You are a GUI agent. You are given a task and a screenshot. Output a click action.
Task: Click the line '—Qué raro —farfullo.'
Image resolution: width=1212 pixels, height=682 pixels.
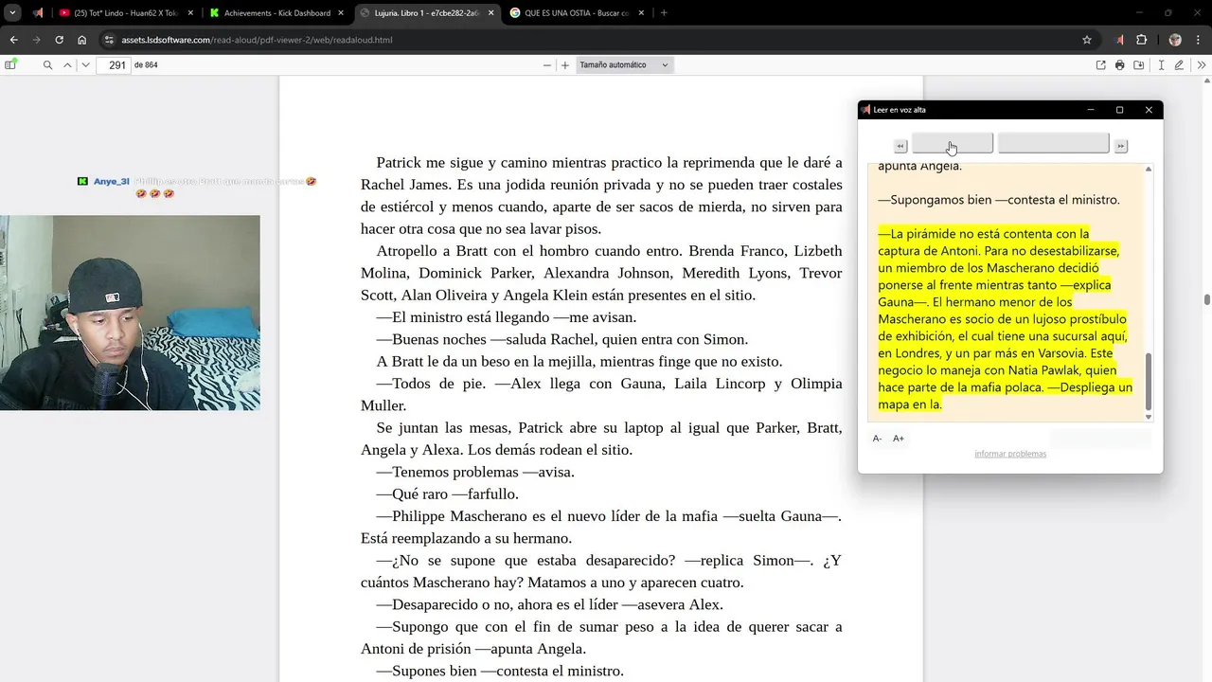pyautogui.click(x=447, y=494)
